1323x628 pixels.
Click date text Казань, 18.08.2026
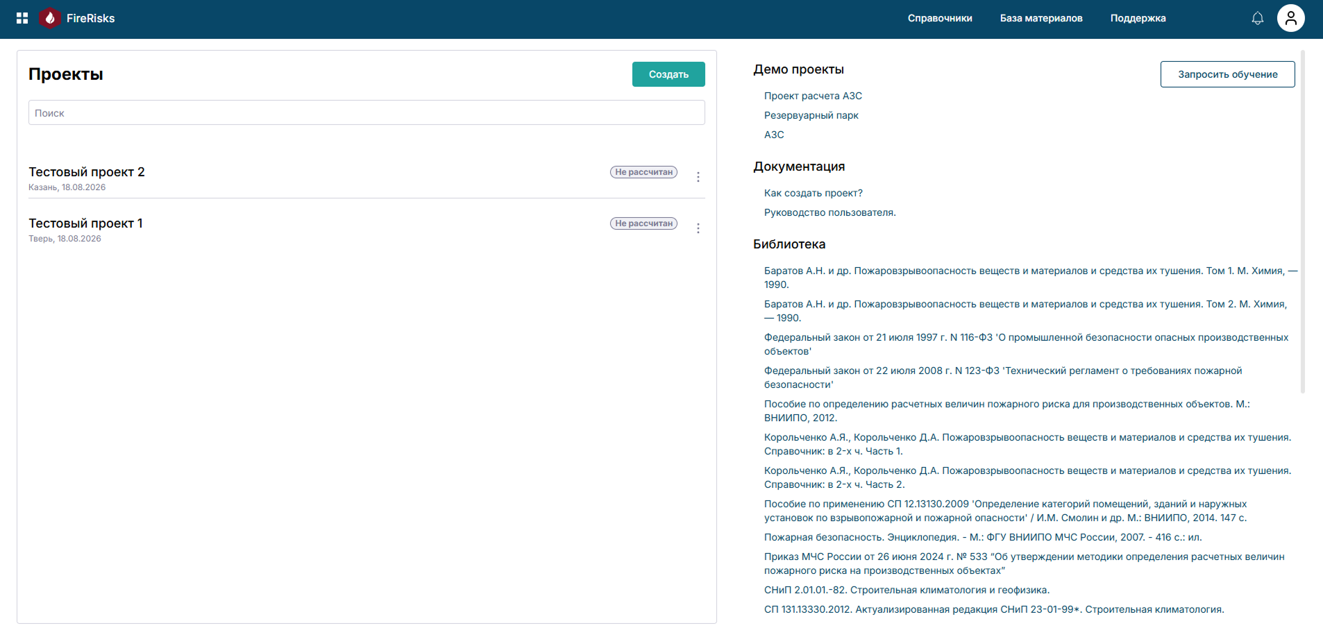(x=67, y=187)
